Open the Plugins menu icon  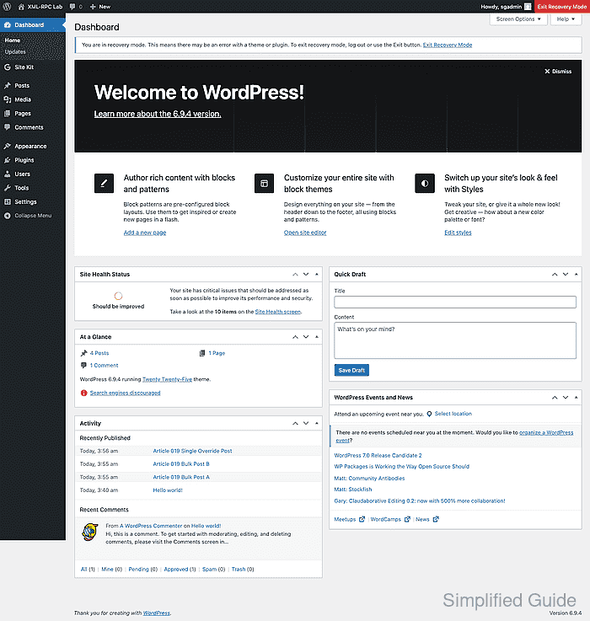(8, 160)
